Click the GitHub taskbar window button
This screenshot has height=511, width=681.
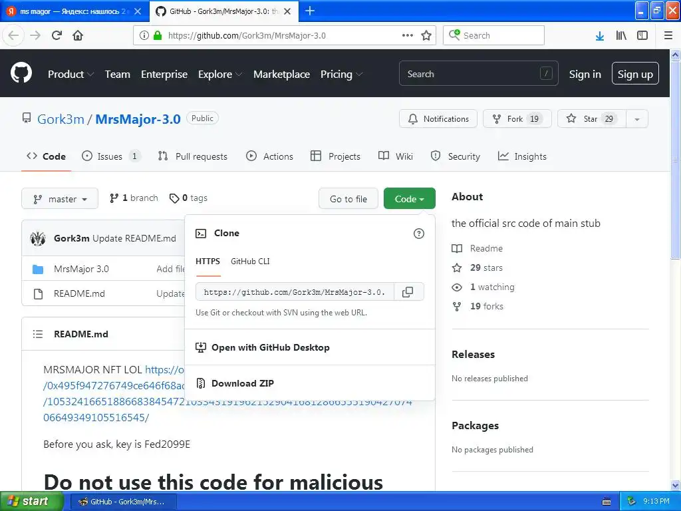tap(123, 502)
